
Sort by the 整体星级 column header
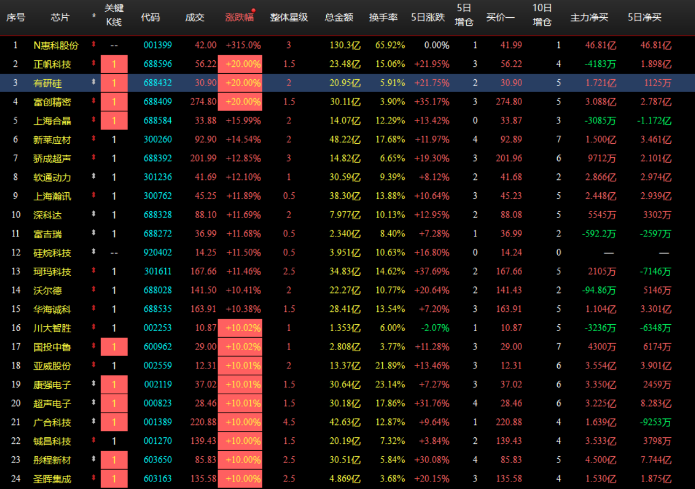tap(289, 17)
